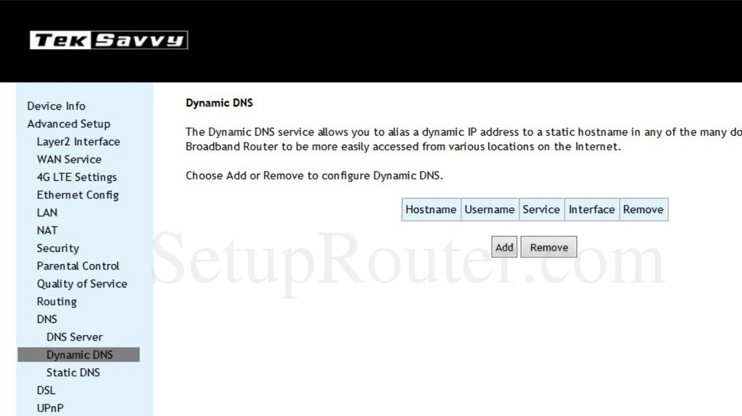Click the TekSavvy logo
Image resolution: width=742 pixels, height=416 pixels.
click(x=109, y=40)
